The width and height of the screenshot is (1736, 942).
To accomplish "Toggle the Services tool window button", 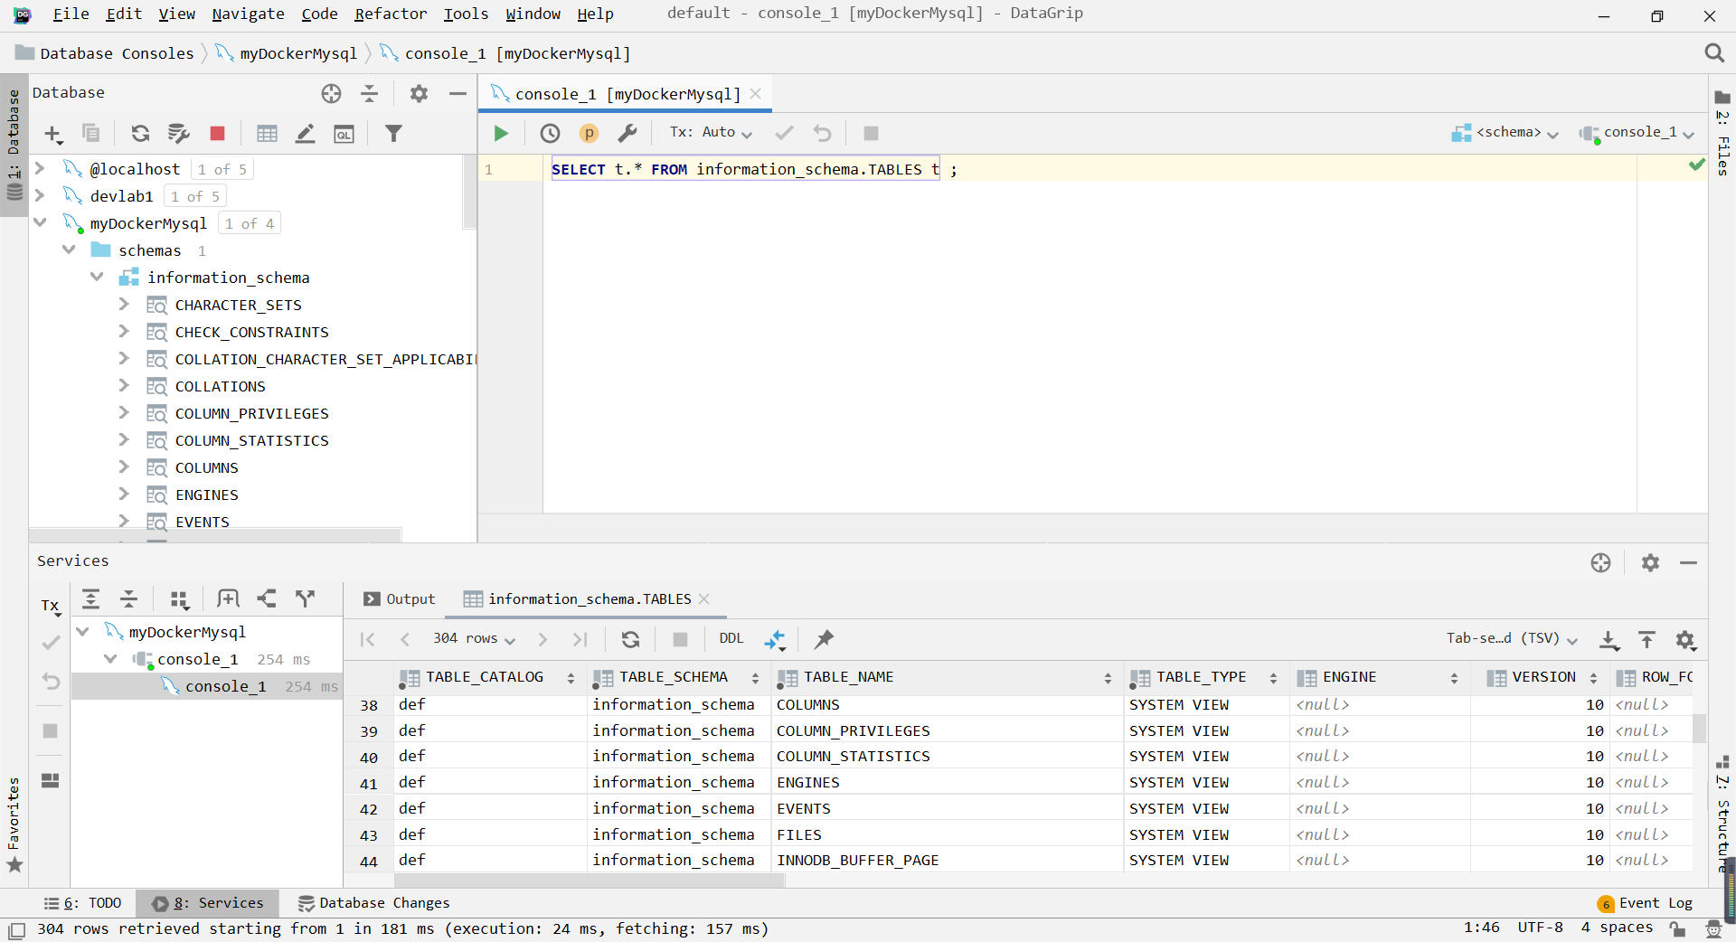I will 208,903.
